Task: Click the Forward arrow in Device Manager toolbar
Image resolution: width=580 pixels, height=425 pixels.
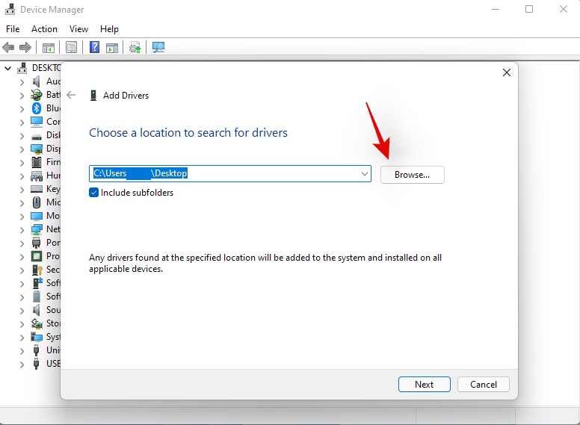Action: pos(25,47)
